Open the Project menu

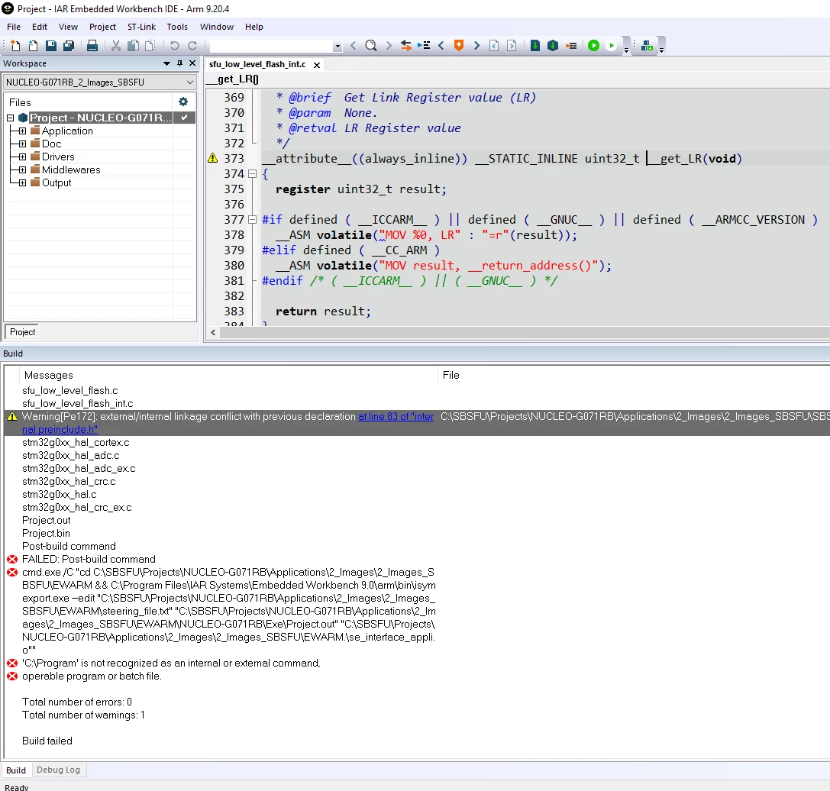102,27
